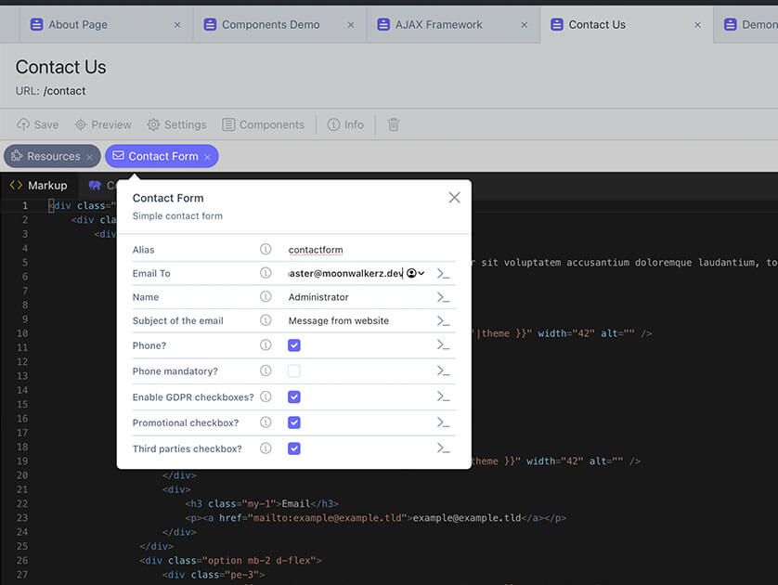Open the Components panel

click(263, 124)
